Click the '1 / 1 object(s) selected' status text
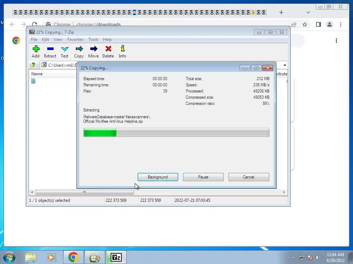353x264 pixels. (x=50, y=200)
